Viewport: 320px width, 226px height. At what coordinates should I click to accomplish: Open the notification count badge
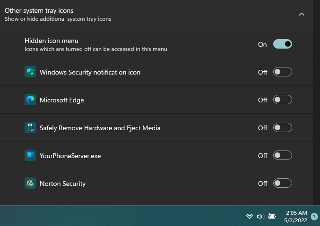[x=314, y=217]
